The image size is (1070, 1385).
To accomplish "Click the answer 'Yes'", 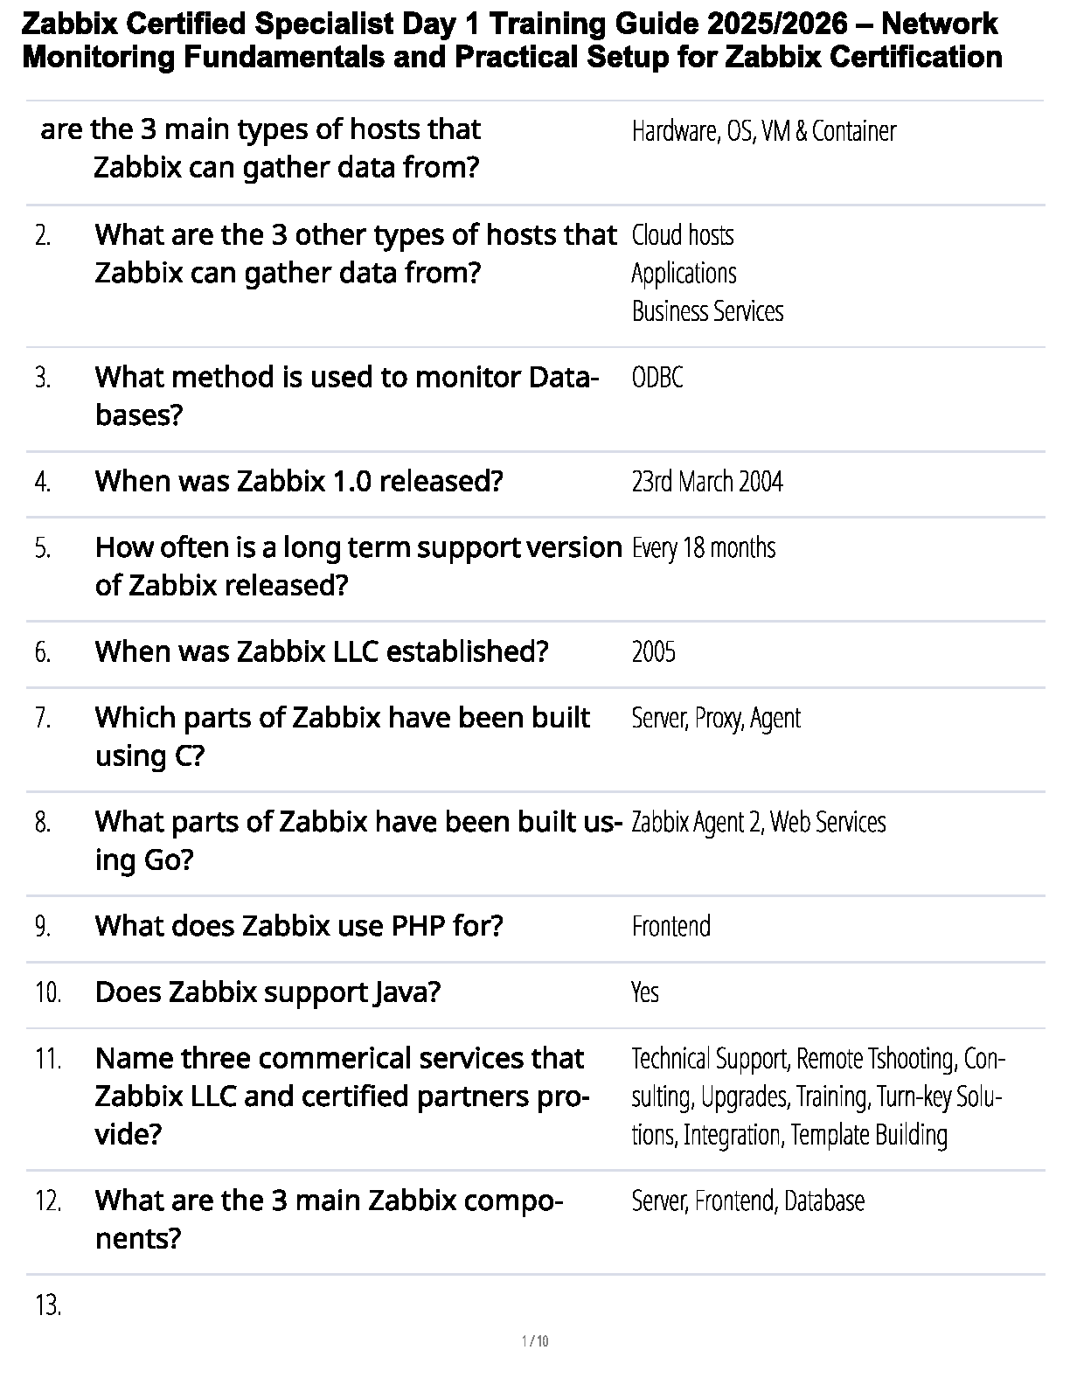I will coord(645,992).
